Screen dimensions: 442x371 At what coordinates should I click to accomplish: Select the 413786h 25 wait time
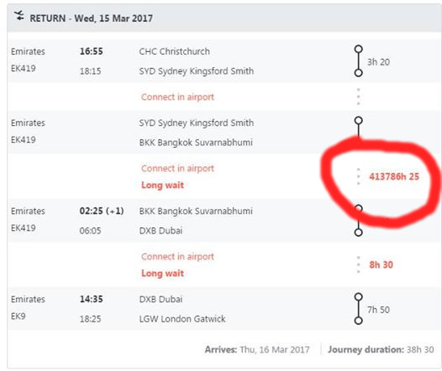coord(394,176)
